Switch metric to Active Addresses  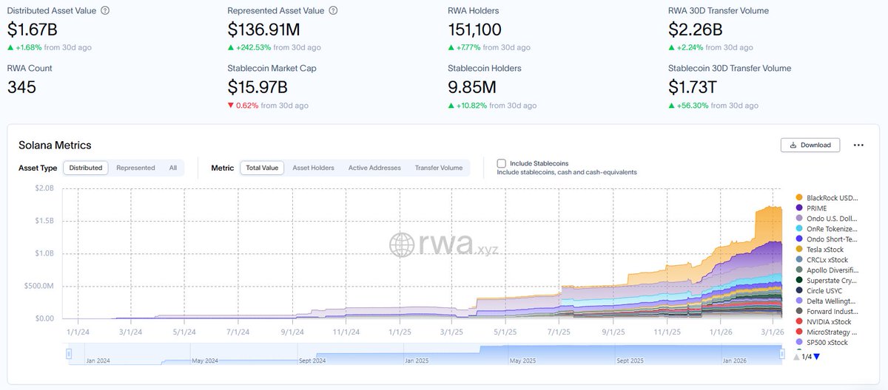[374, 168]
